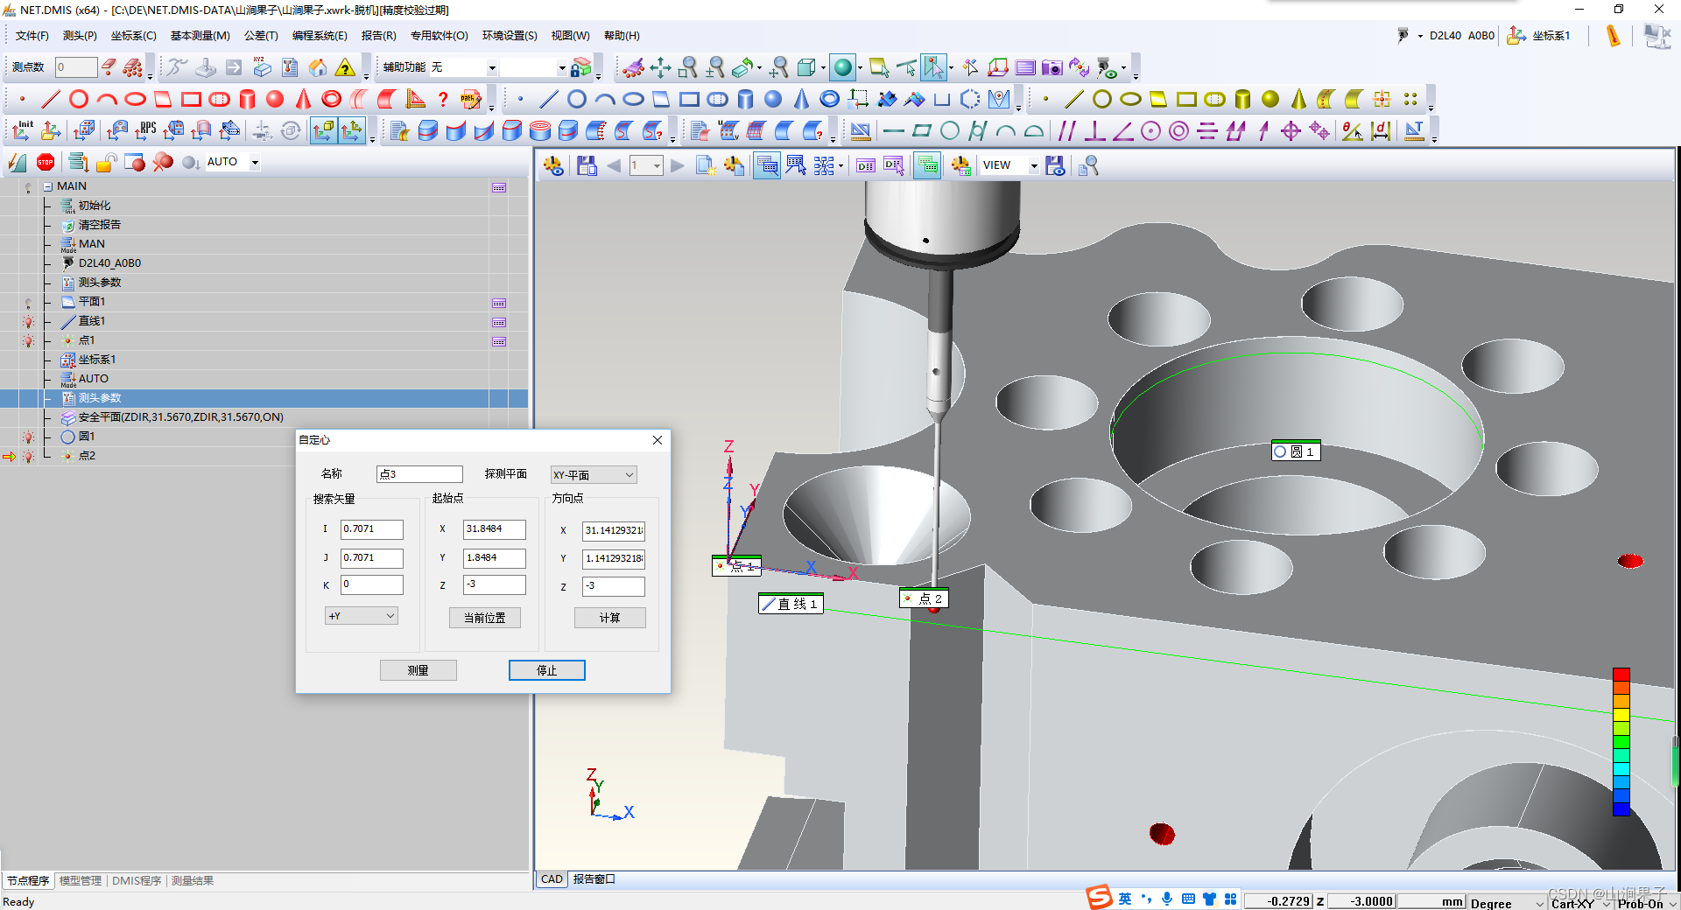Viewport: 1681px width, 910px height.
Task: Select the 安全平面 tree item
Action: [181, 417]
